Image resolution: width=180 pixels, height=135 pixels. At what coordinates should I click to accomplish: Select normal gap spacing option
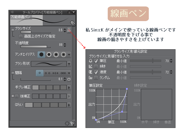55,73
